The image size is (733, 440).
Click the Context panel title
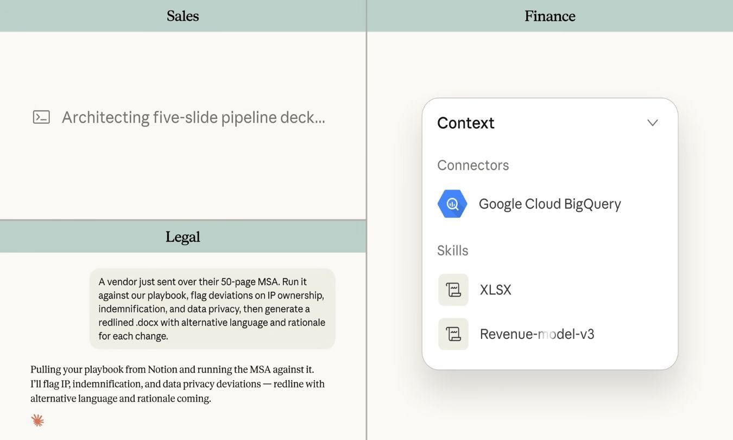pyautogui.click(x=465, y=123)
